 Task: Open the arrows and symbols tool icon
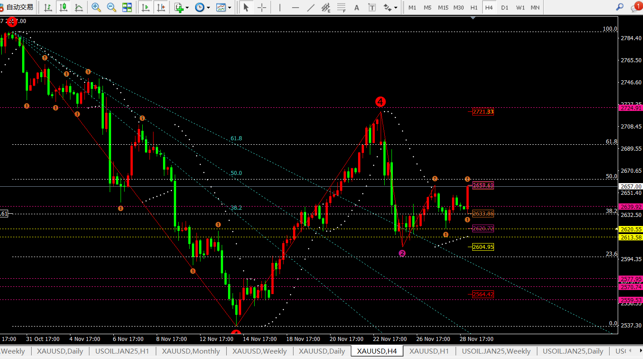(387, 7)
